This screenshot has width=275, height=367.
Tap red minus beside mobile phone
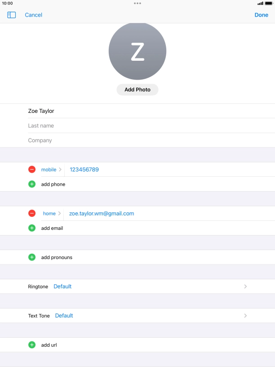32,170
